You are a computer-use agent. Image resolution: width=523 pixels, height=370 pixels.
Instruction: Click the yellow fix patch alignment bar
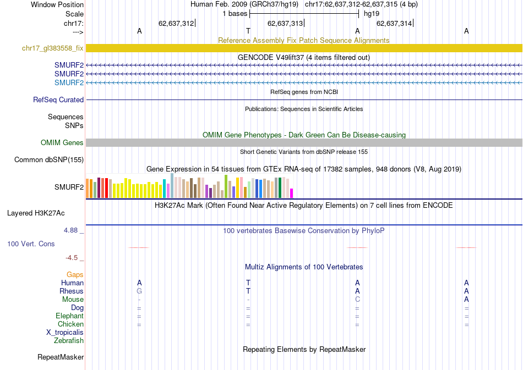point(304,48)
